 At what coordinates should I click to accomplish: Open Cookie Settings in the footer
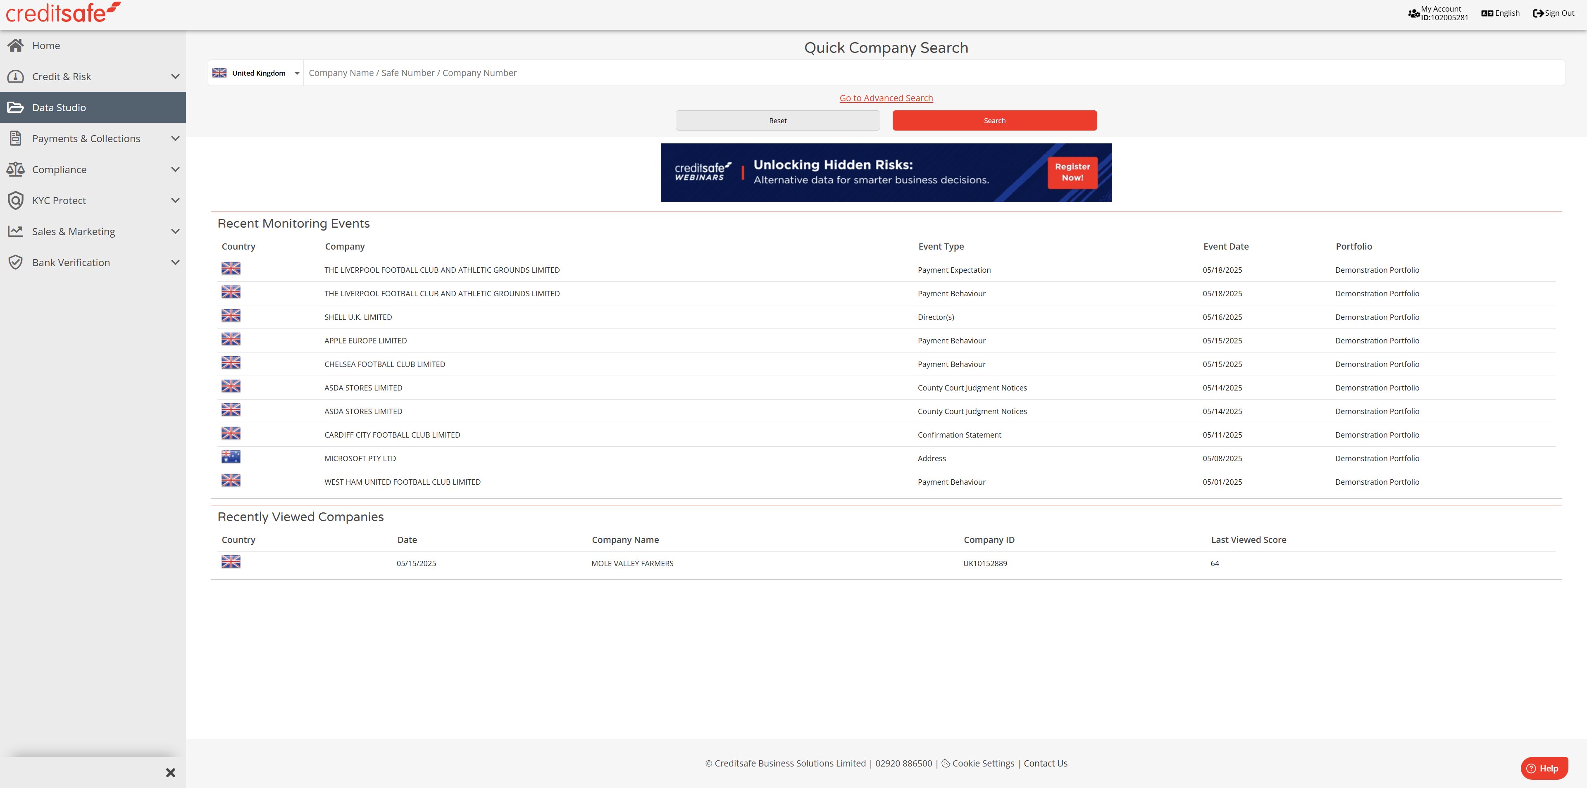coord(983,763)
